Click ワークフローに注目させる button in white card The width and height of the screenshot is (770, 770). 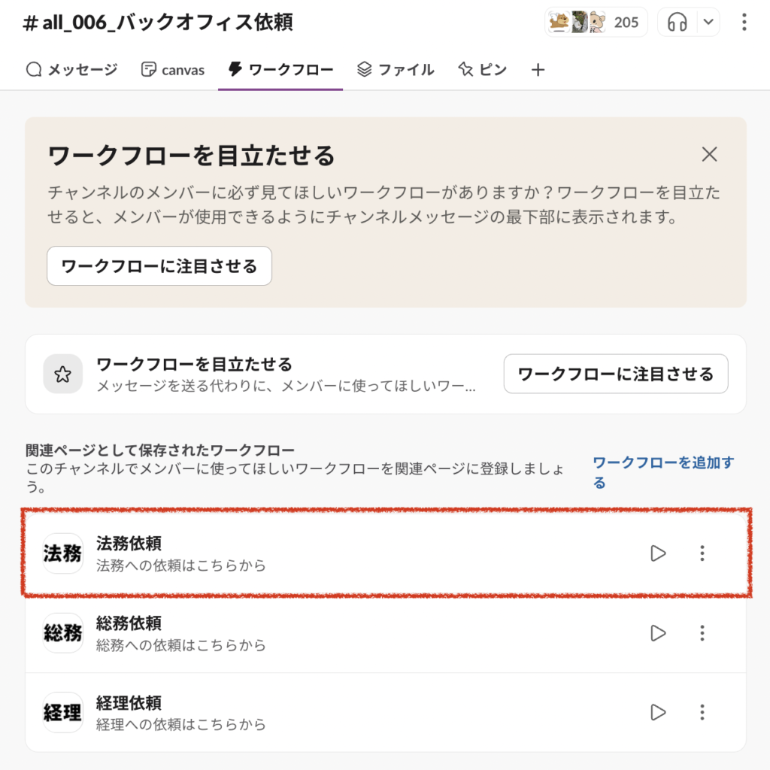coord(616,374)
